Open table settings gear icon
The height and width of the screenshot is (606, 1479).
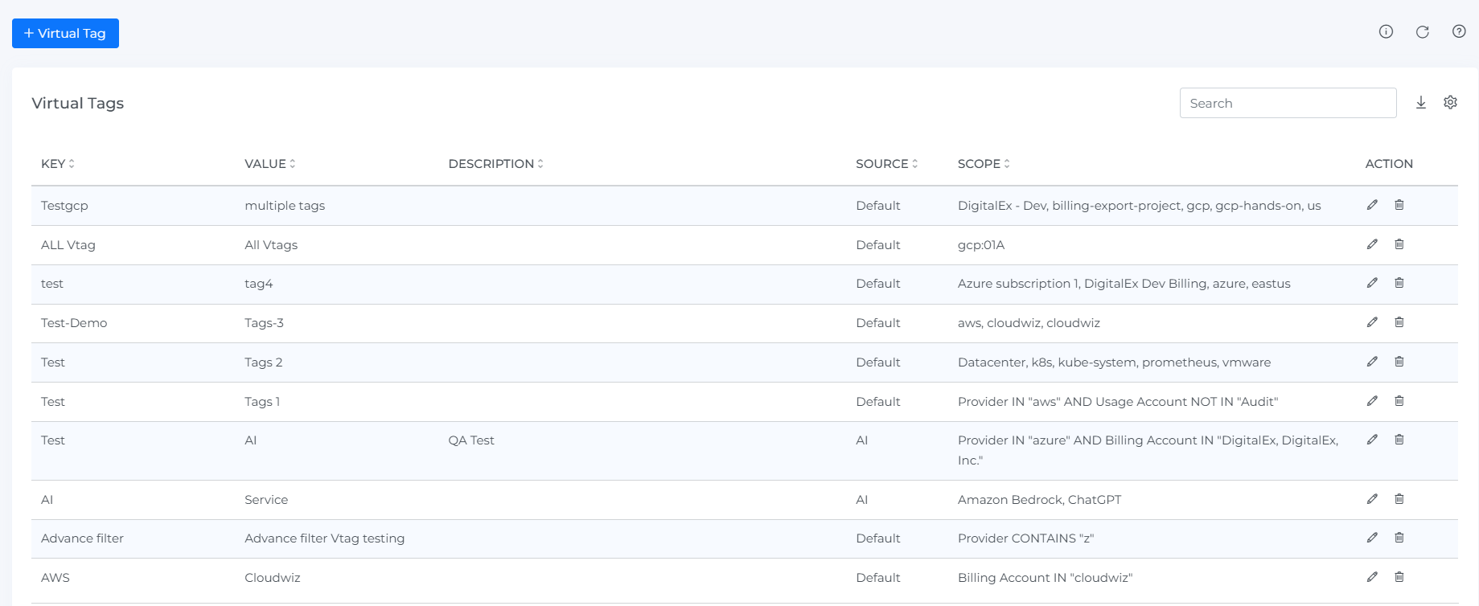(x=1450, y=103)
